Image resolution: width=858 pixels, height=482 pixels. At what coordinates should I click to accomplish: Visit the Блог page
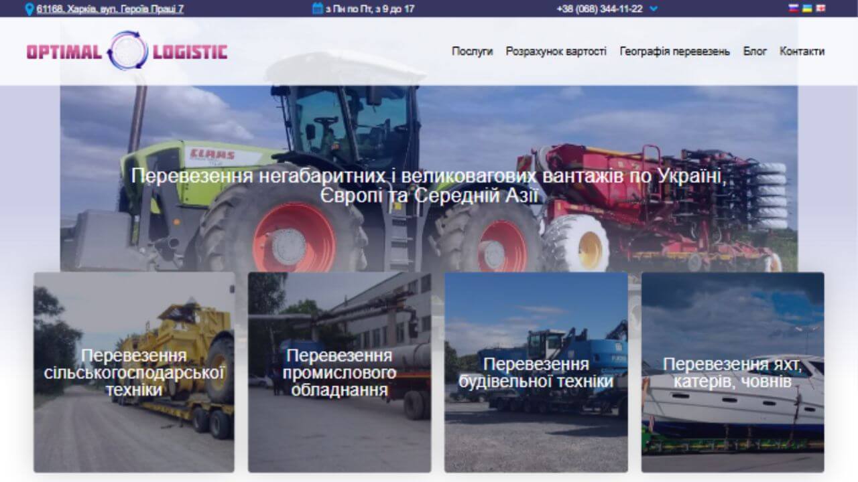(x=755, y=51)
